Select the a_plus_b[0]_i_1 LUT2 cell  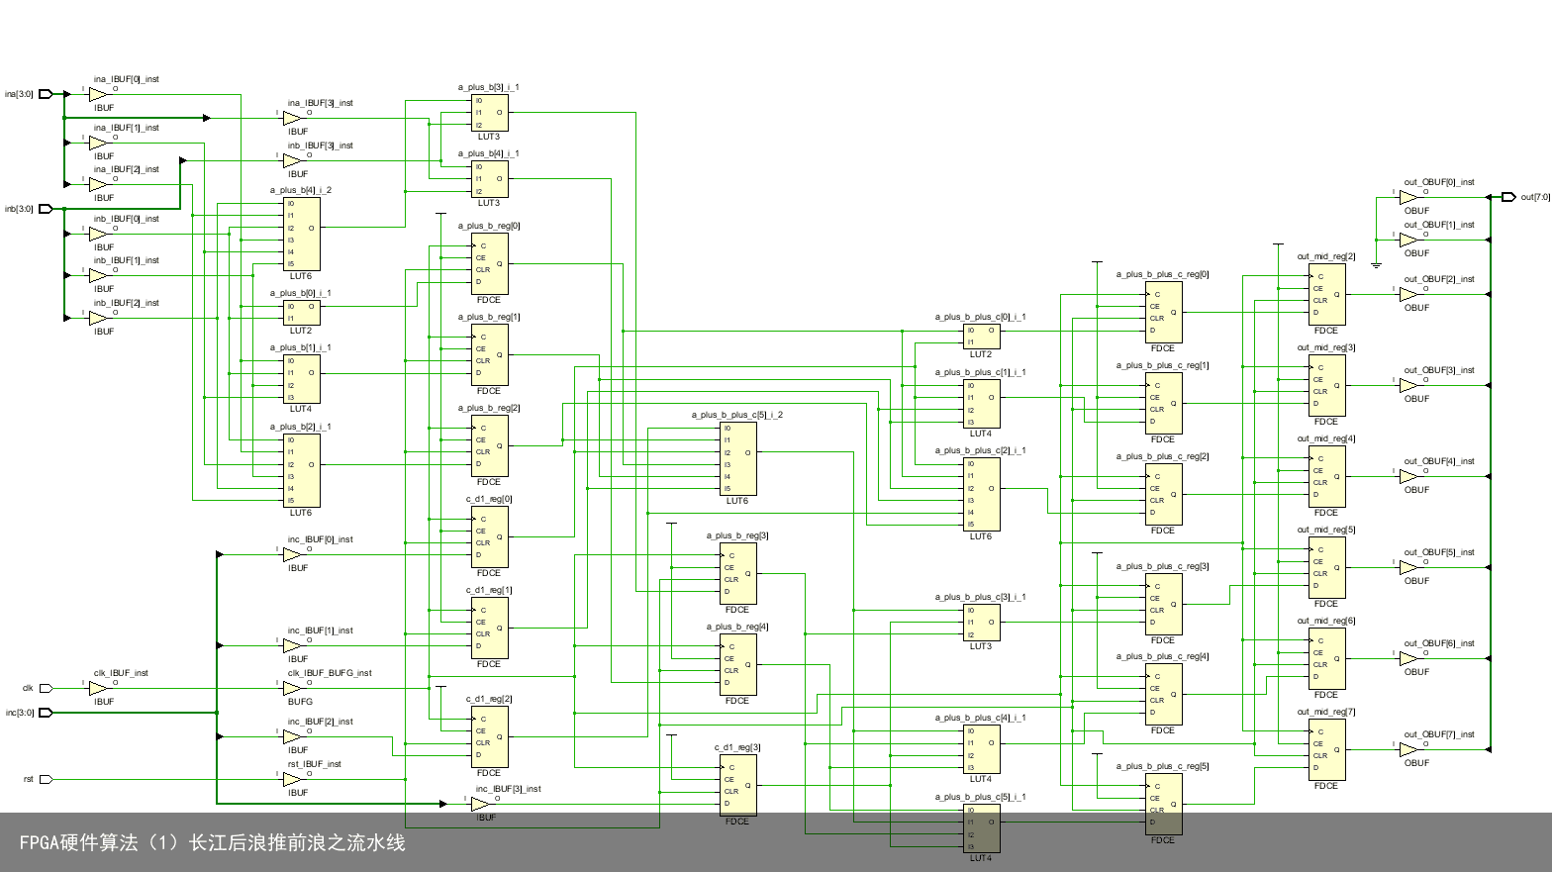click(x=301, y=313)
